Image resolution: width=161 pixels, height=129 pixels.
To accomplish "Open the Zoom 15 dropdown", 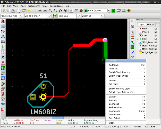I will [102, 16].
